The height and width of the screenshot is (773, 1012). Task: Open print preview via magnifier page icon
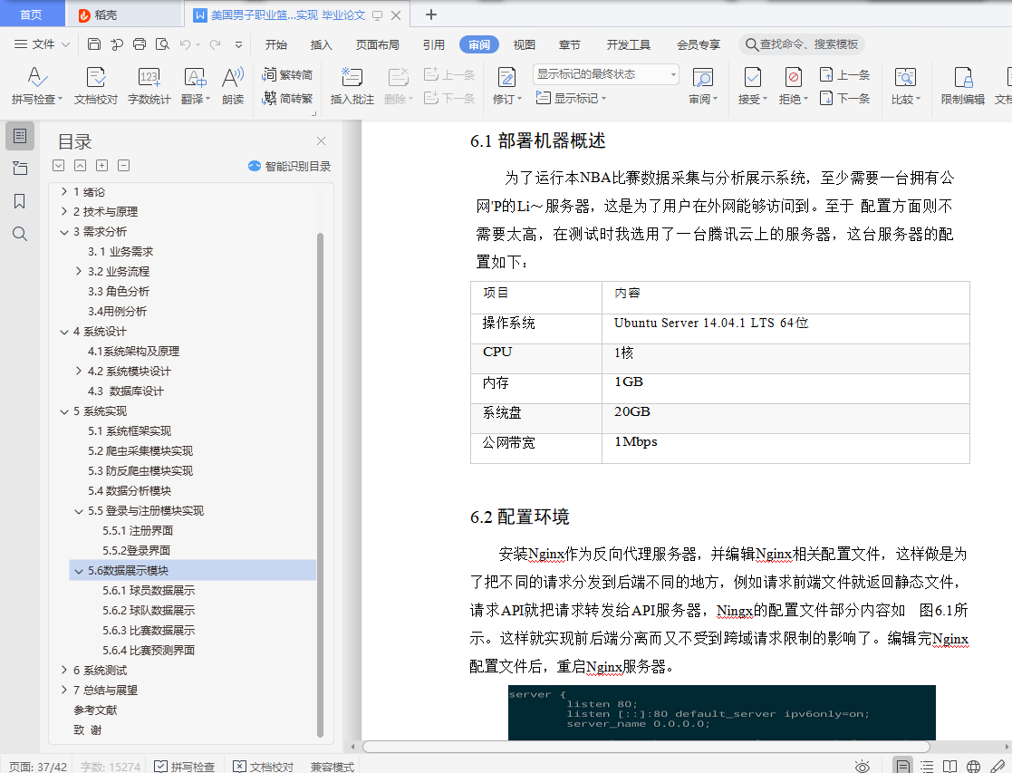pyautogui.click(x=162, y=43)
